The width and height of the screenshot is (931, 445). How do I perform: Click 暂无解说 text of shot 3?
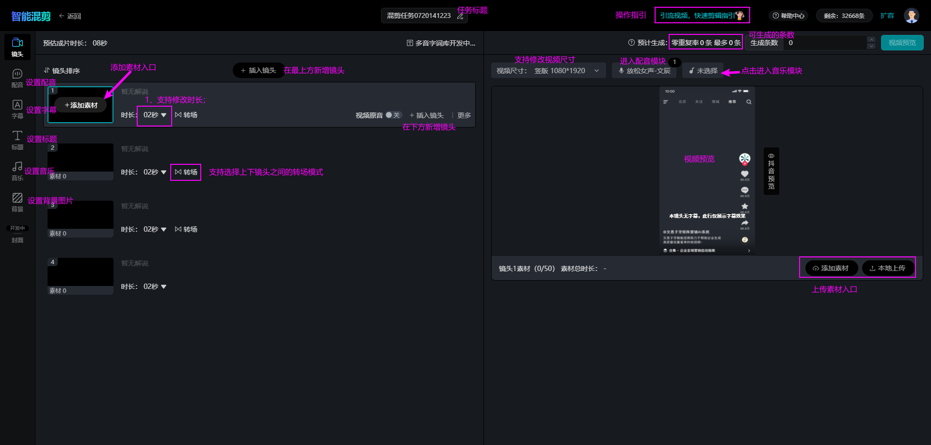pyautogui.click(x=135, y=206)
